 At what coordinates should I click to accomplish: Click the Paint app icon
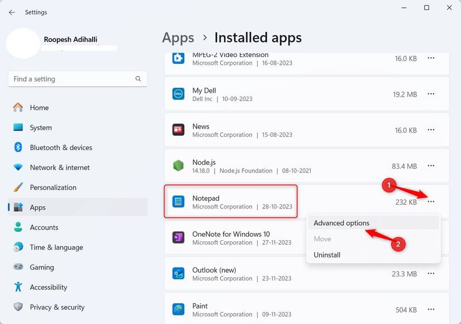tap(178, 309)
